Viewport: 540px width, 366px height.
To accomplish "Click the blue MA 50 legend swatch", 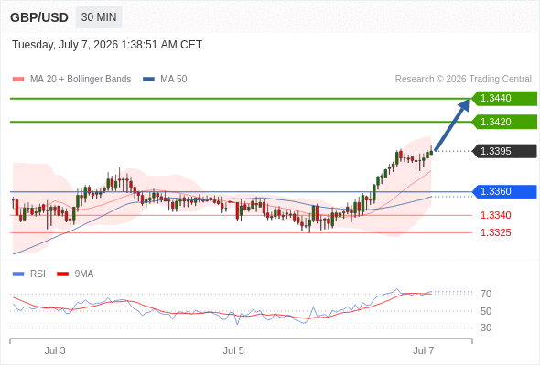I will (x=148, y=80).
